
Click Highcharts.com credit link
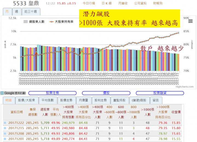(184, 87)
